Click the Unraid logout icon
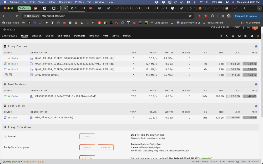Screen dimensions: 263x164 click(x=221, y=36)
